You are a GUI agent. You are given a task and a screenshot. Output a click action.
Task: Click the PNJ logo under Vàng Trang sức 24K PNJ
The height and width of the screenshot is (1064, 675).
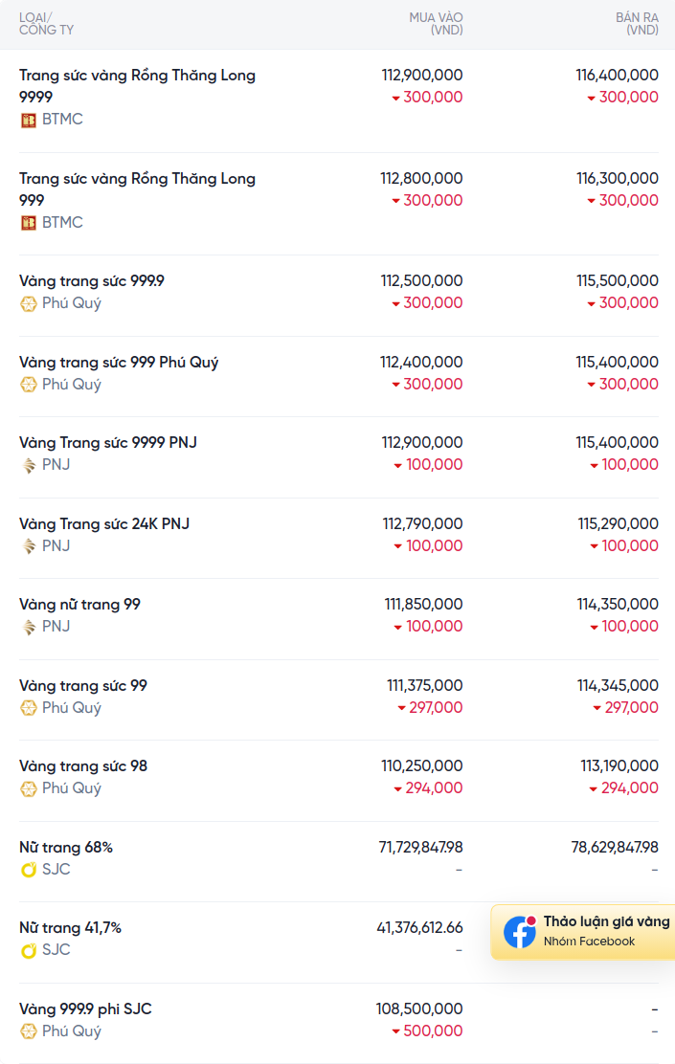click(x=28, y=546)
